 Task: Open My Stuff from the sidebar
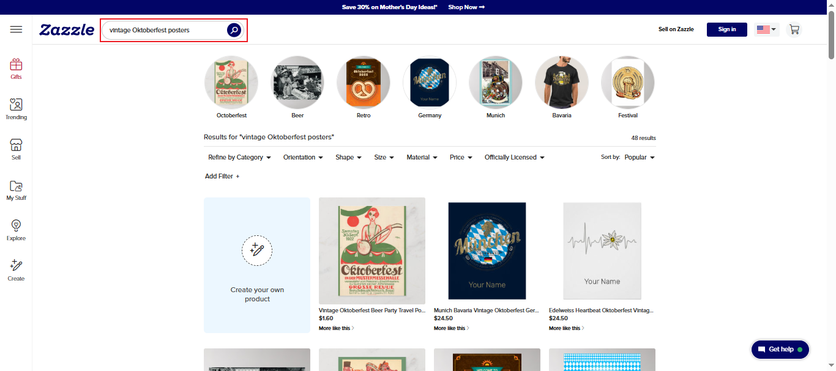pyautogui.click(x=16, y=190)
